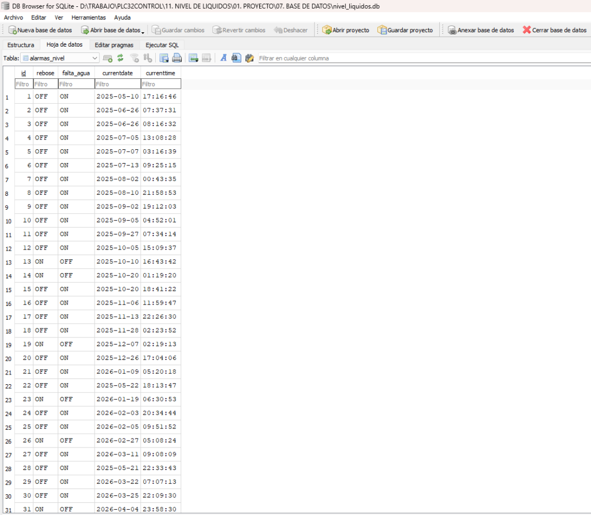Click the filter box under currenttime
This screenshot has height=515, width=591.
pos(161,84)
